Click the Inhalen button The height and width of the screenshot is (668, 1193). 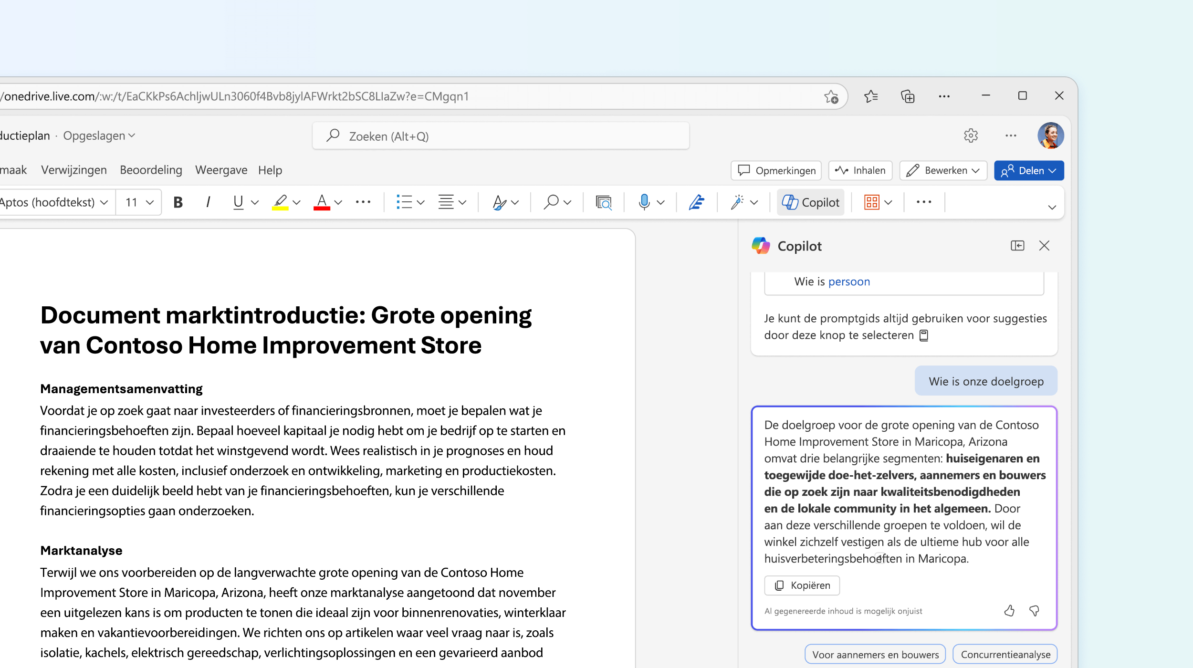click(860, 171)
